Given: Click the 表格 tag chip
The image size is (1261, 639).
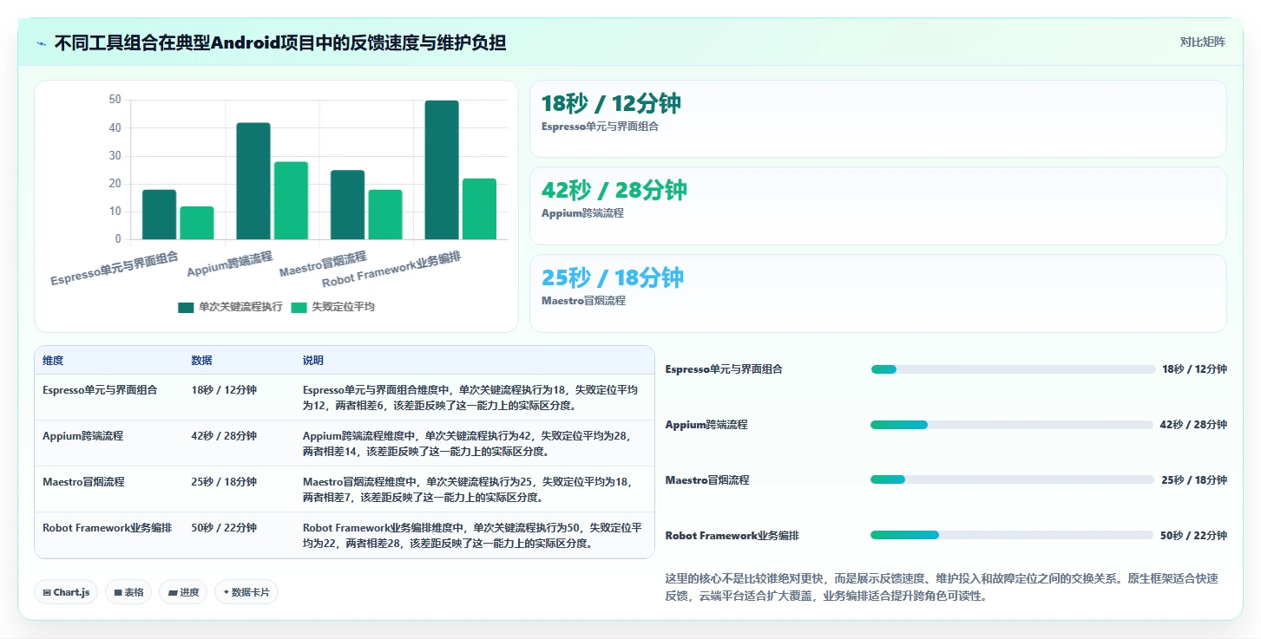Looking at the screenshot, I should pos(128,592).
